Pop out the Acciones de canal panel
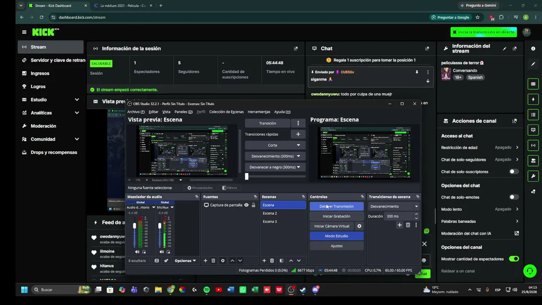Image resolution: width=542 pixels, height=305 pixels. pyautogui.click(x=514, y=121)
